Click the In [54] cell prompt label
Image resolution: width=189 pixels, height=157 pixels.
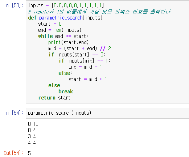(14, 113)
